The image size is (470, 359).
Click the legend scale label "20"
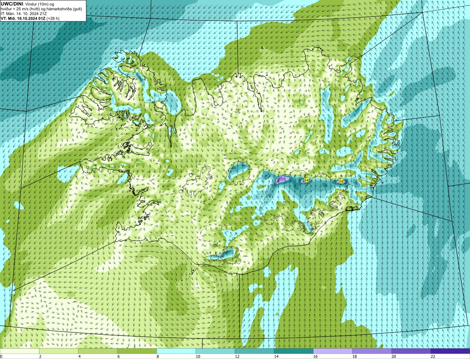click(394, 356)
